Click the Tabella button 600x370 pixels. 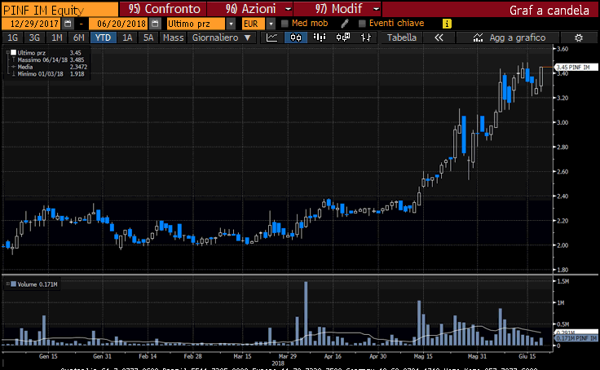click(x=401, y=38)
